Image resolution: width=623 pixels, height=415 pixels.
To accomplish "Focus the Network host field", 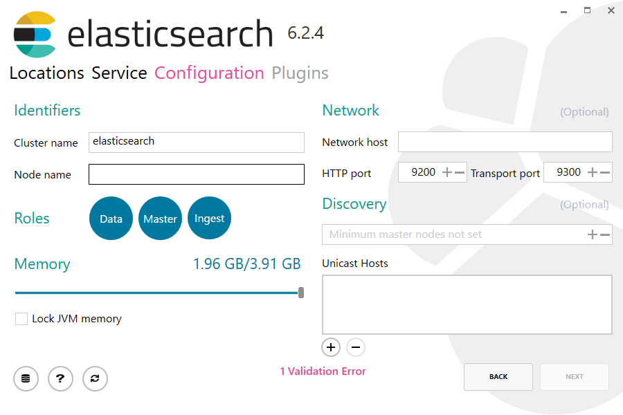I will [505, 142].
